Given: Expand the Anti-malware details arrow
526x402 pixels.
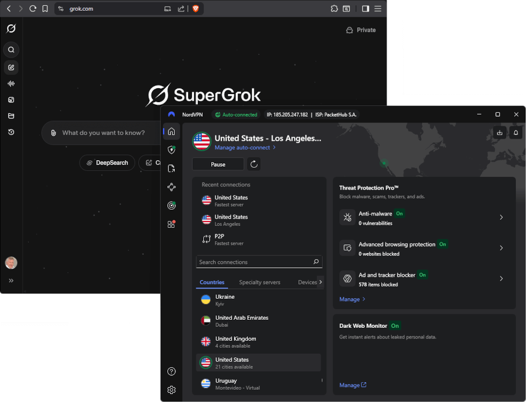Looking at the screenshot, I should point(501,218).
